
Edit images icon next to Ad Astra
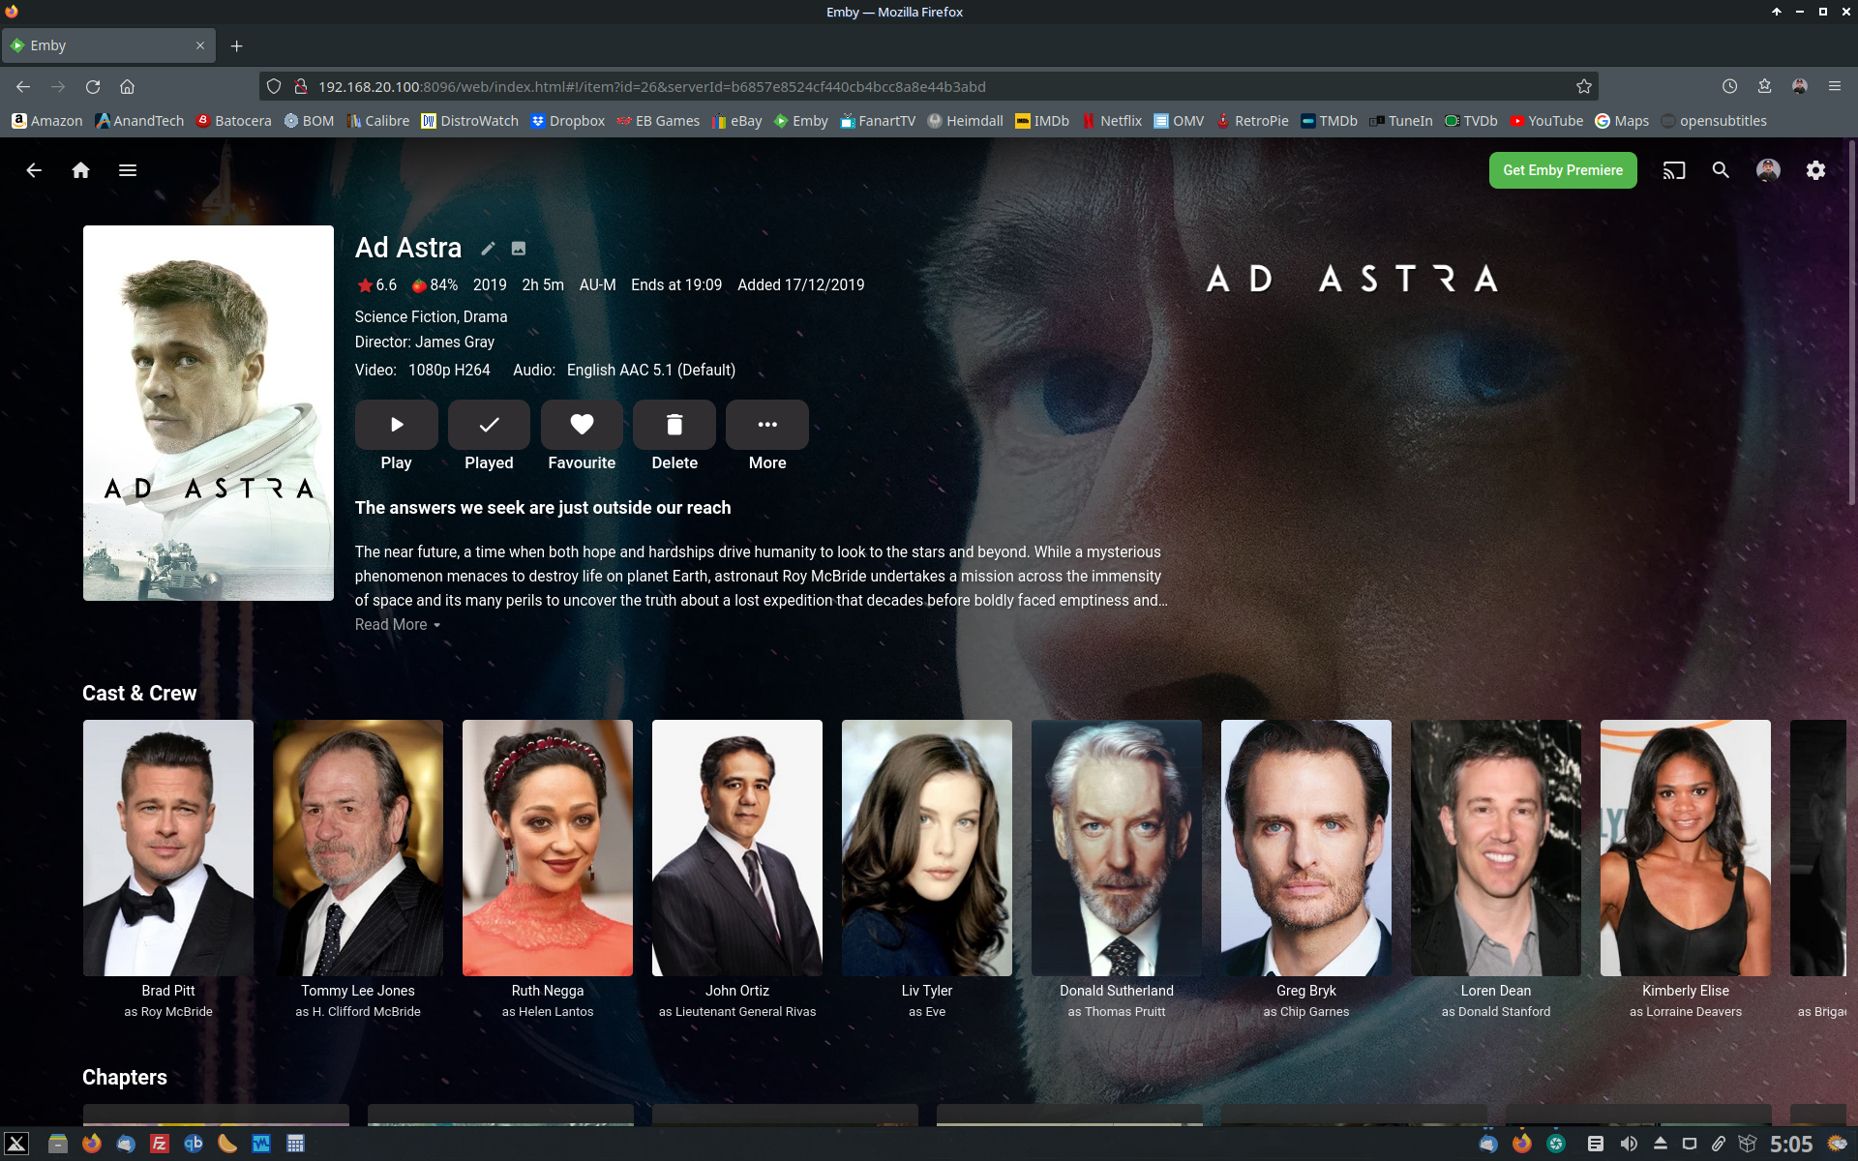click(x=519, y=249)
